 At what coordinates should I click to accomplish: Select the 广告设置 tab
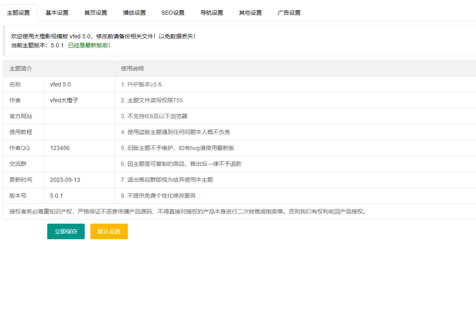289,13
